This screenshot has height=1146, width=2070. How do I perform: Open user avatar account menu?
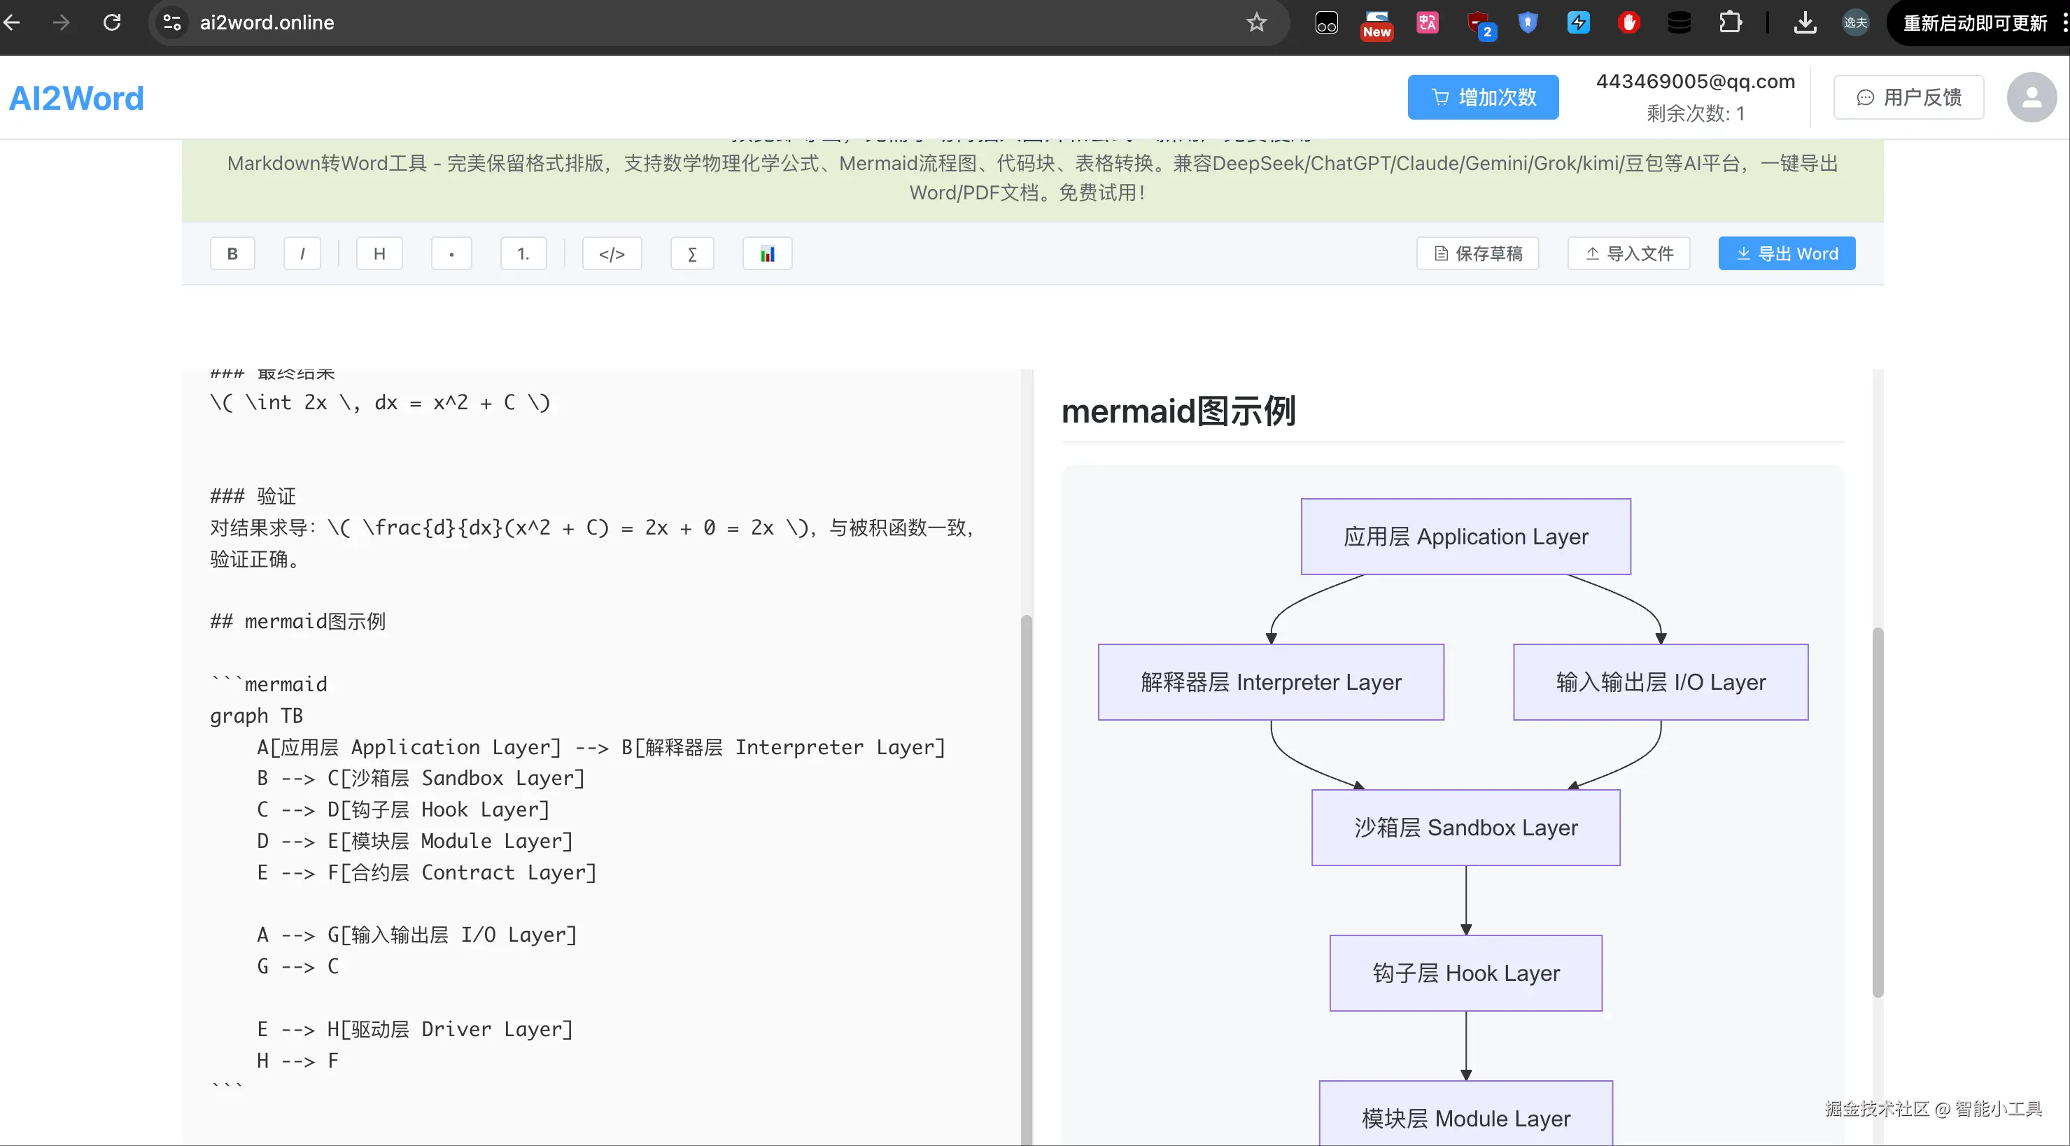click(2032, 97)
